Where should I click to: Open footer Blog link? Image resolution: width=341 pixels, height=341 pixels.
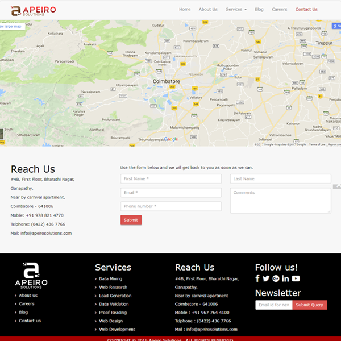coord(23,312)
